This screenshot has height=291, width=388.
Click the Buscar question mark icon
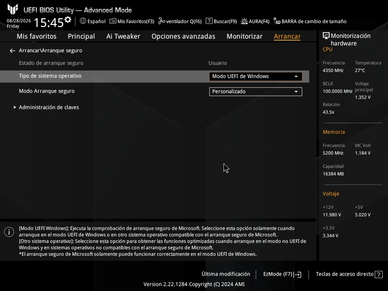pos(209,21)
